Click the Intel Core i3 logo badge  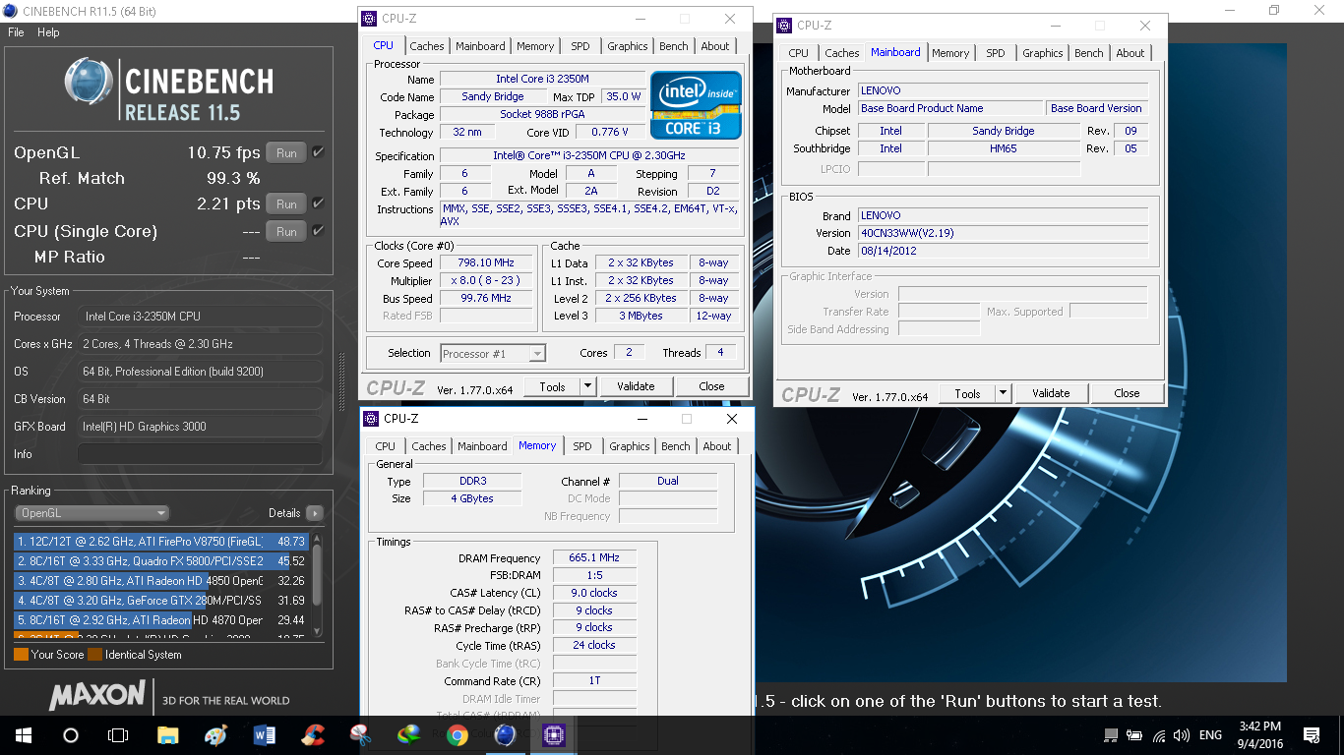pyautogui.click(x=696, y=104)
